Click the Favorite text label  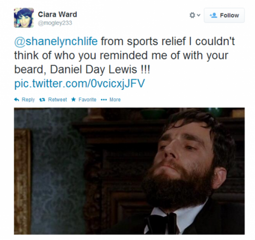[x=87, y=100]
